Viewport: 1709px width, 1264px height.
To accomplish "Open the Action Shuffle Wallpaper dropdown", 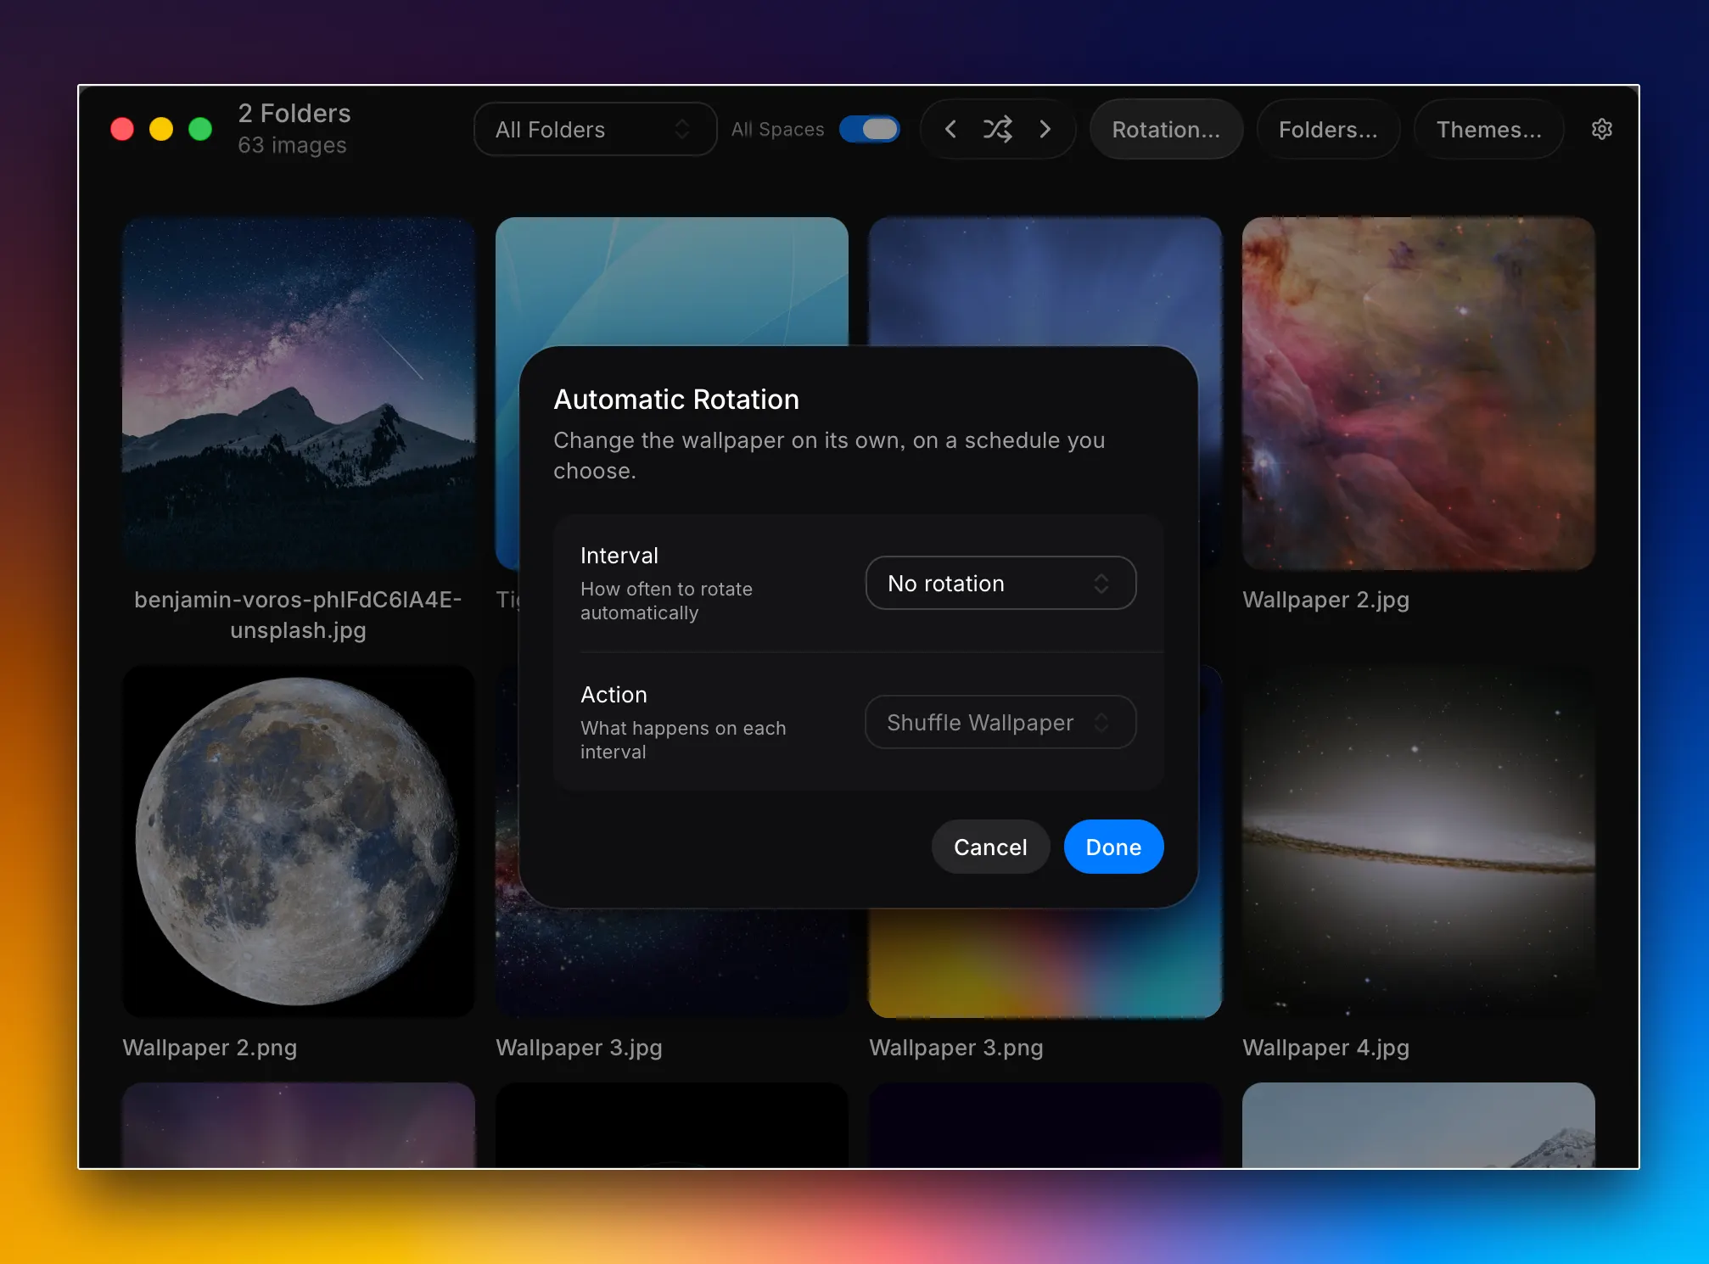I will point(1000,722).
